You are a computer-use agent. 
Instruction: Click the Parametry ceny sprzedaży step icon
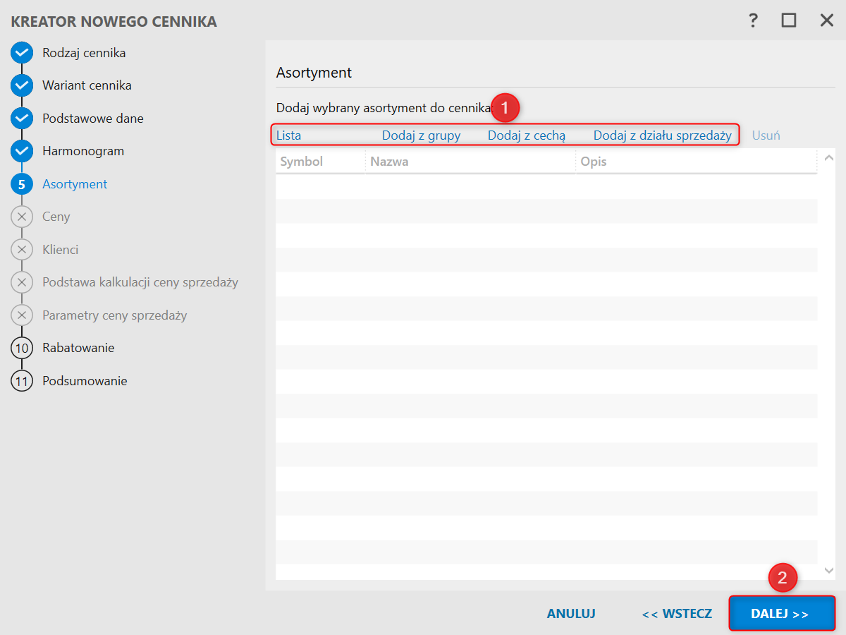22,315
